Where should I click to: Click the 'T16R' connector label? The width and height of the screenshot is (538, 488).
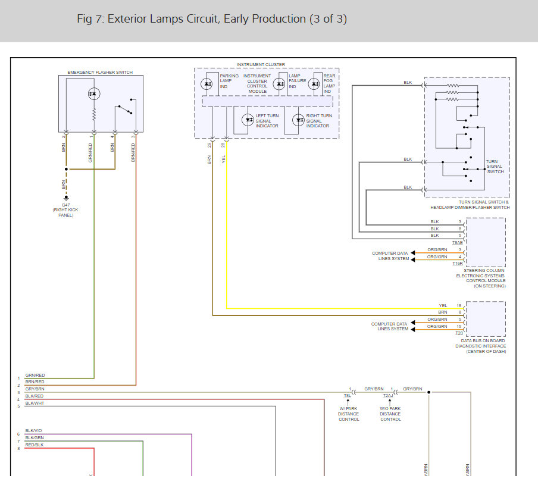click(458, 264)
